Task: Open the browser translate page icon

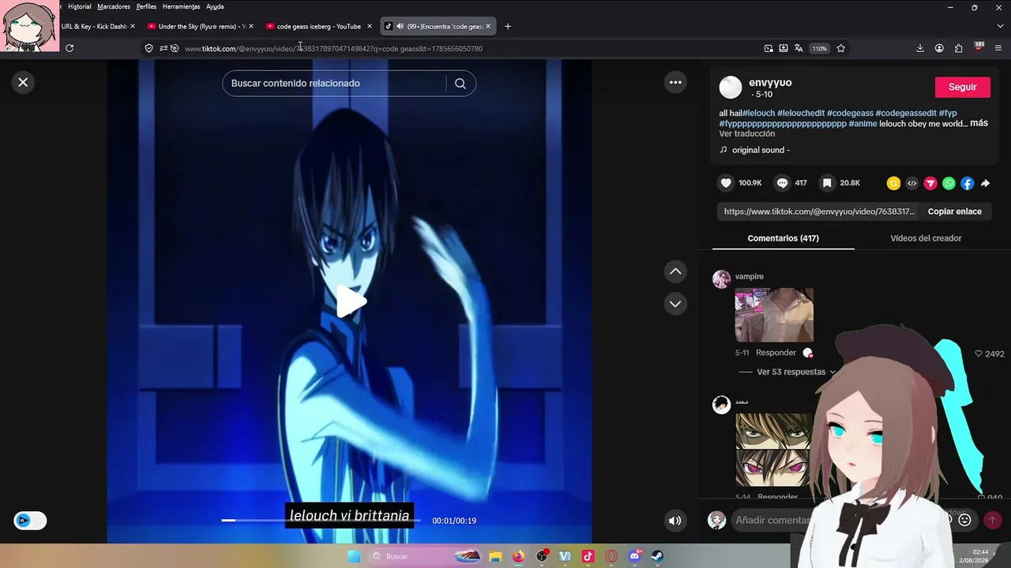Action: [x=799, y=48]
